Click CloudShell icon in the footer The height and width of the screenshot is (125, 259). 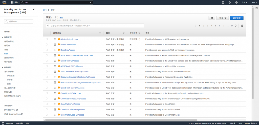(x=3, y=123)
